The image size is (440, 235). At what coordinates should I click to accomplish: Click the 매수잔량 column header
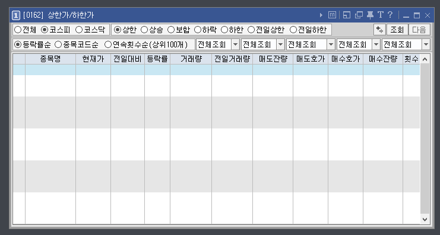tap(383, 59)
